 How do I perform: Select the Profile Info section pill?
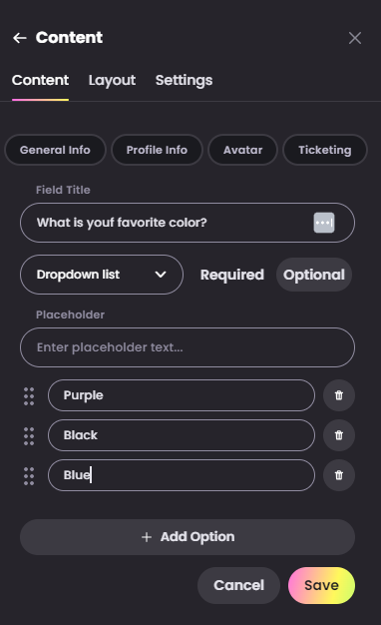(157, 150)
